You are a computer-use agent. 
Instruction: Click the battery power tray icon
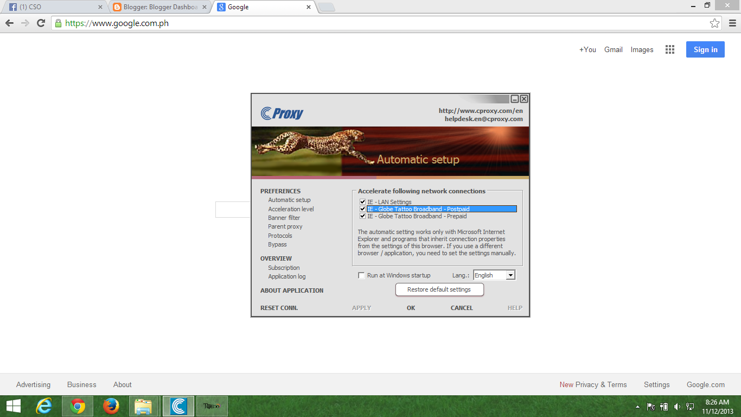[x=664, y=406]
